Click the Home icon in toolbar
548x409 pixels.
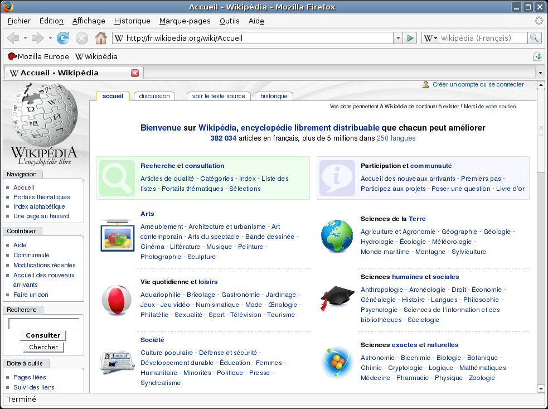[101, 38]
